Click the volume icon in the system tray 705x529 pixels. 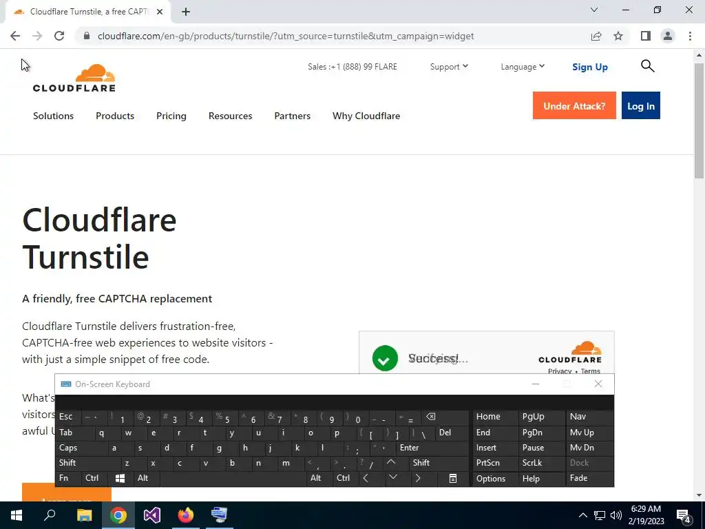point(616,515)
